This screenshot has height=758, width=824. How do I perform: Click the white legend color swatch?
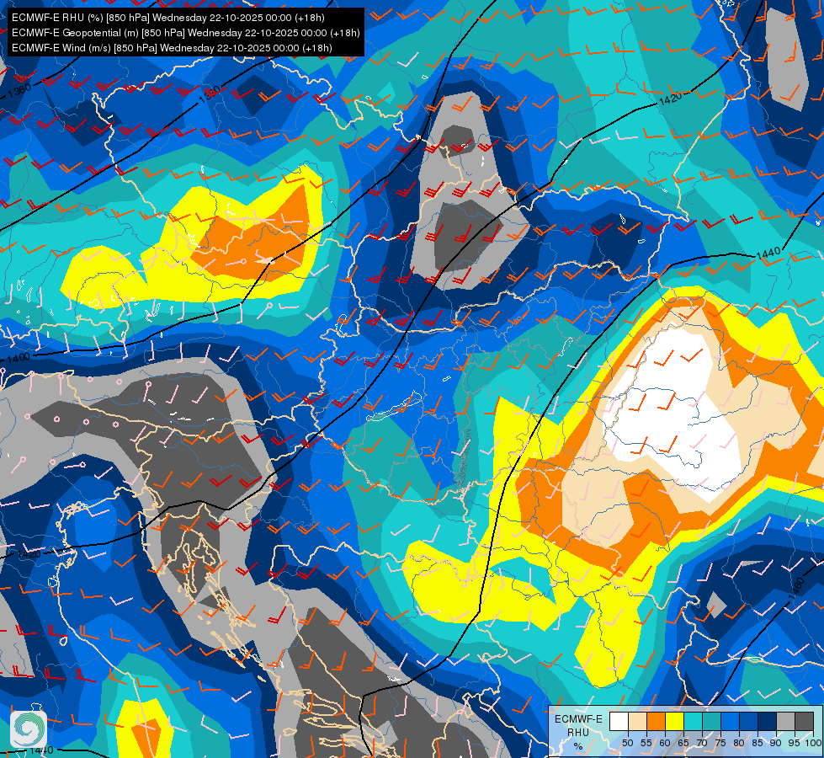(x=619, y=721)
